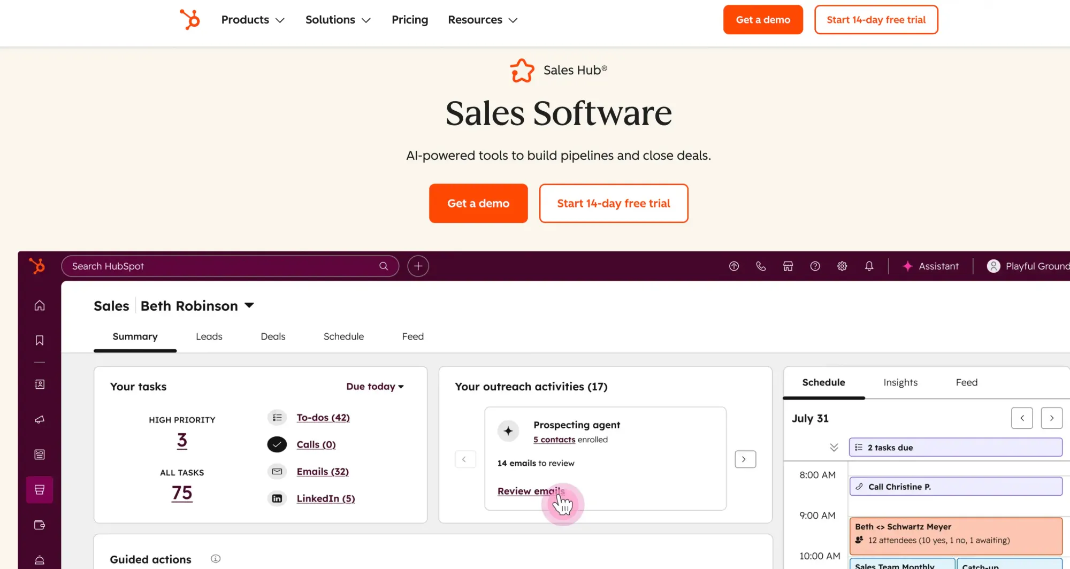Select the Bookmarks icon in the sidebar
Image resolution: width=1070 pixels, height=569 pixels.
(40, 340)
